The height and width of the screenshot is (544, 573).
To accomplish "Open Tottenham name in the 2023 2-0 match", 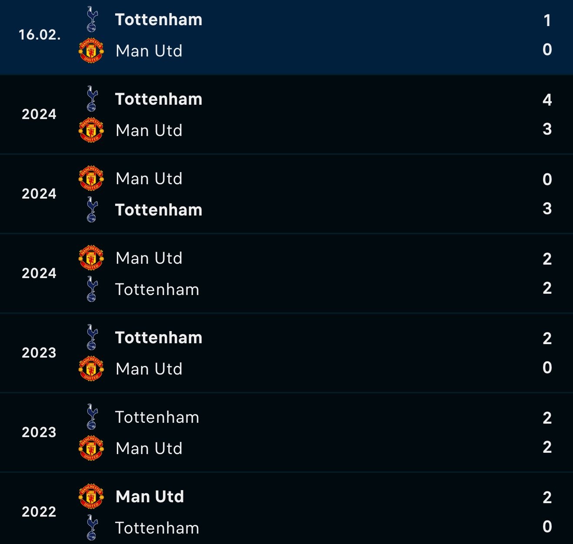I will (x=159, y=338).
